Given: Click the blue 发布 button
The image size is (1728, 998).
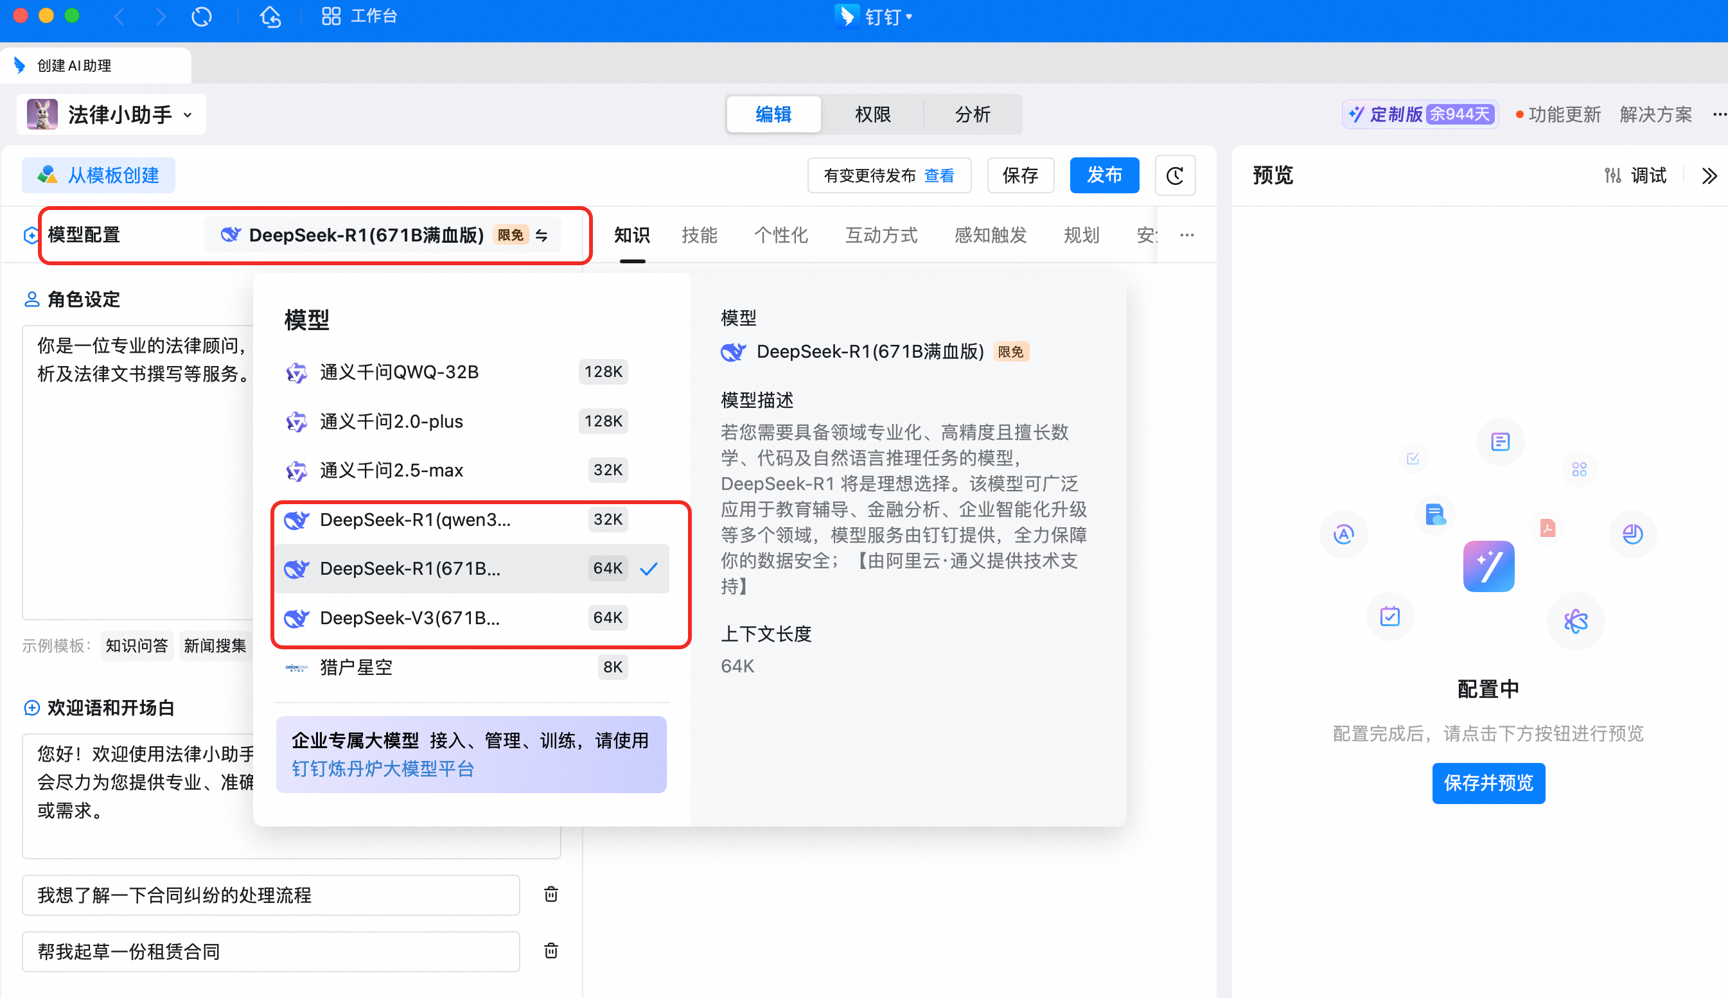Looking at the screenshot, I should 1104,175.
